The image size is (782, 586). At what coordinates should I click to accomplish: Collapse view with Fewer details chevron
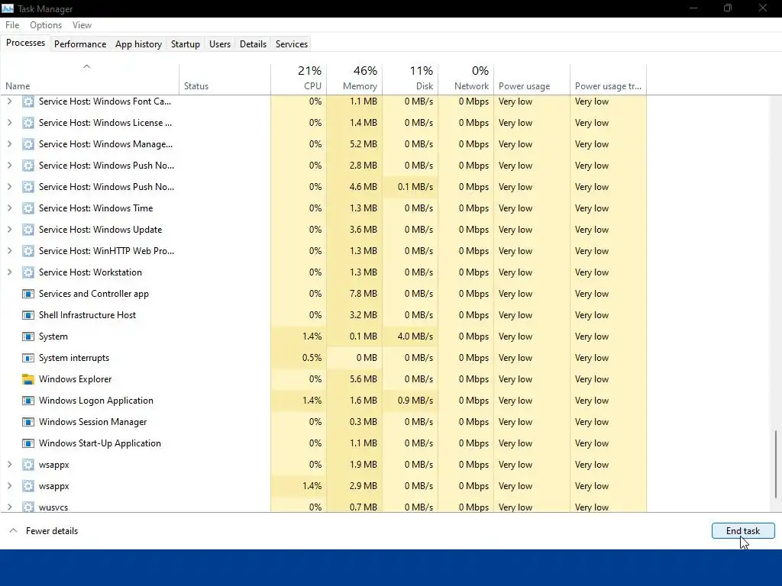[14, 531]
